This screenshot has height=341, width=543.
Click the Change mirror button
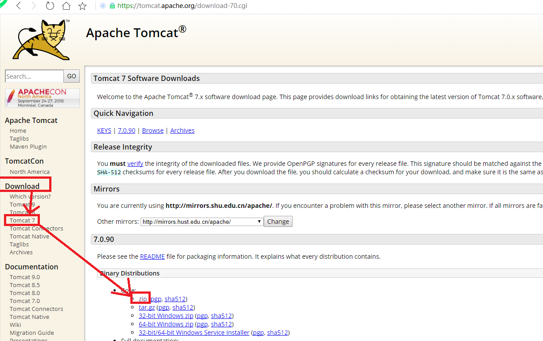(x=278, y=222)
